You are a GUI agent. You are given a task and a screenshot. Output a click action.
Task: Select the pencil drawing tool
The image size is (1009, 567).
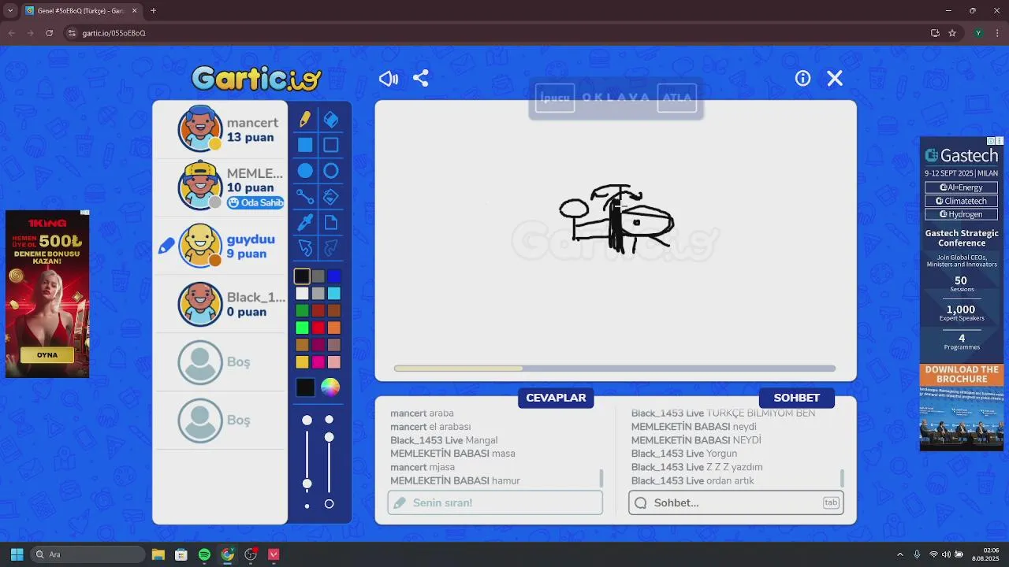pyautogui.click(x=305, y=119)
